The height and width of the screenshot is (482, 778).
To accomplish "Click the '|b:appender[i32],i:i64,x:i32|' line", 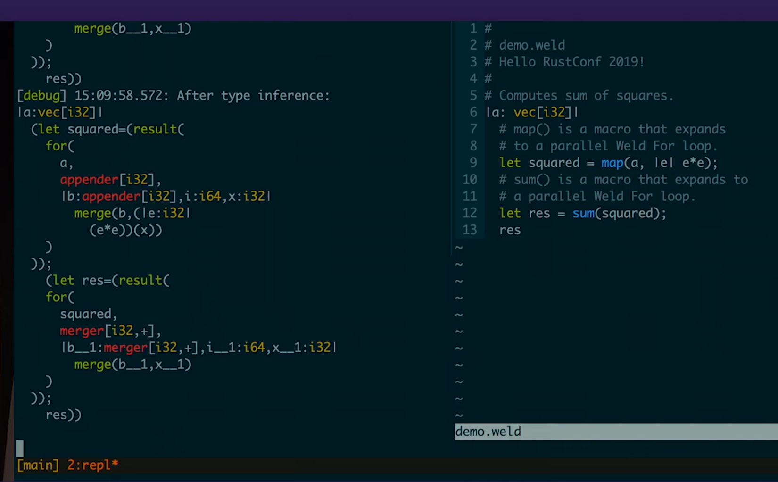I will tap(166, 196).
